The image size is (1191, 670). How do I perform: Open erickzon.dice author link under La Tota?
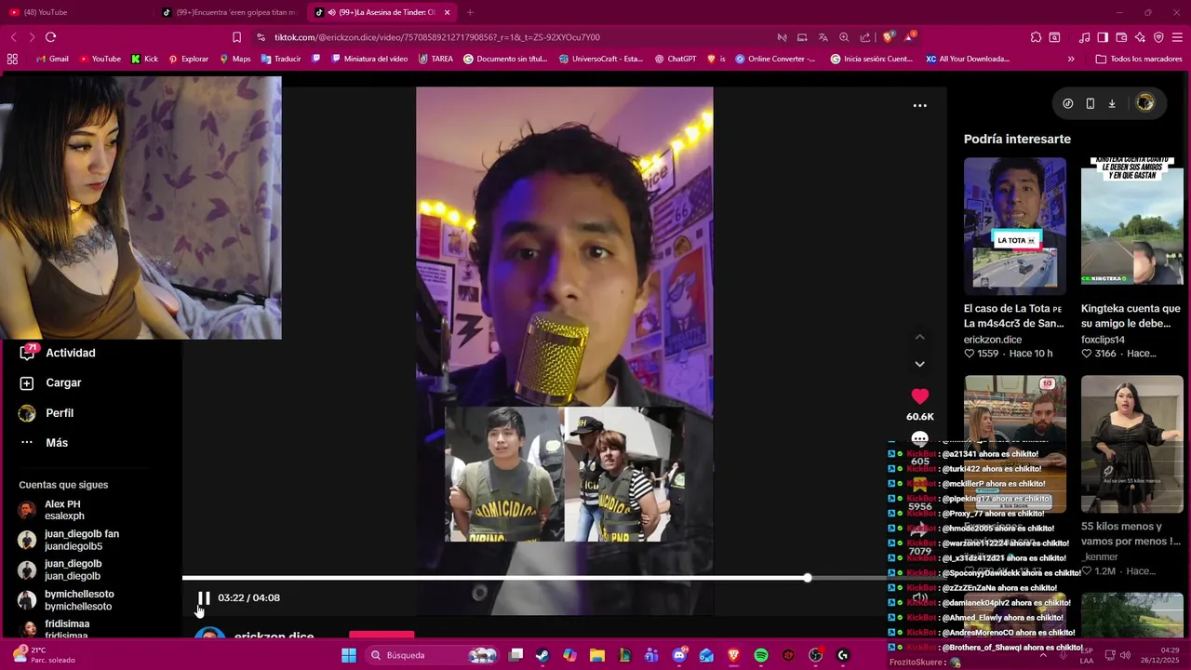pos(993,340)
